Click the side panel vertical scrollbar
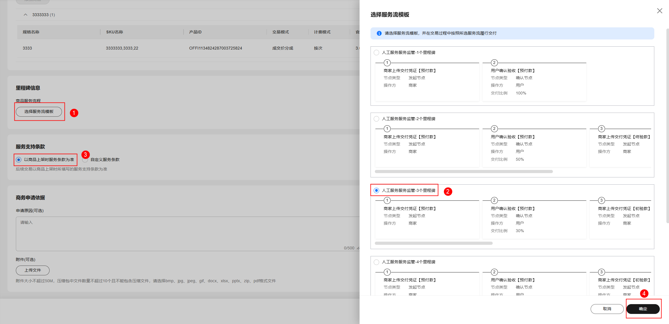Image resolution: width=669 pixels, height=324 pixels. pyautogui.click(x=667, y=126)
